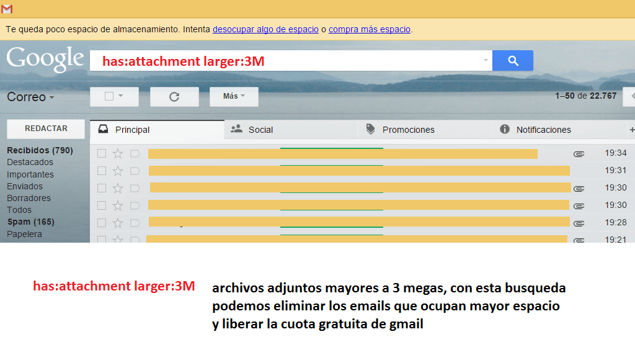Click inside the search input field
Image resolution: width=635 pixels, height=360 pixels.
click(291, 61)
